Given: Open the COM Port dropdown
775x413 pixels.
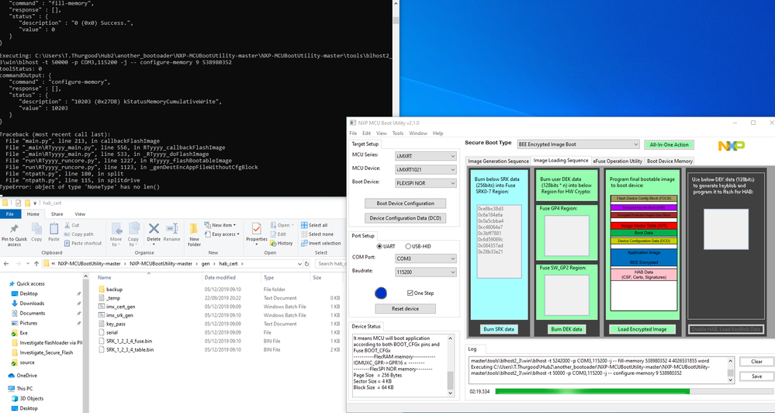Looking at the screenshot, I should coord(426,259).
